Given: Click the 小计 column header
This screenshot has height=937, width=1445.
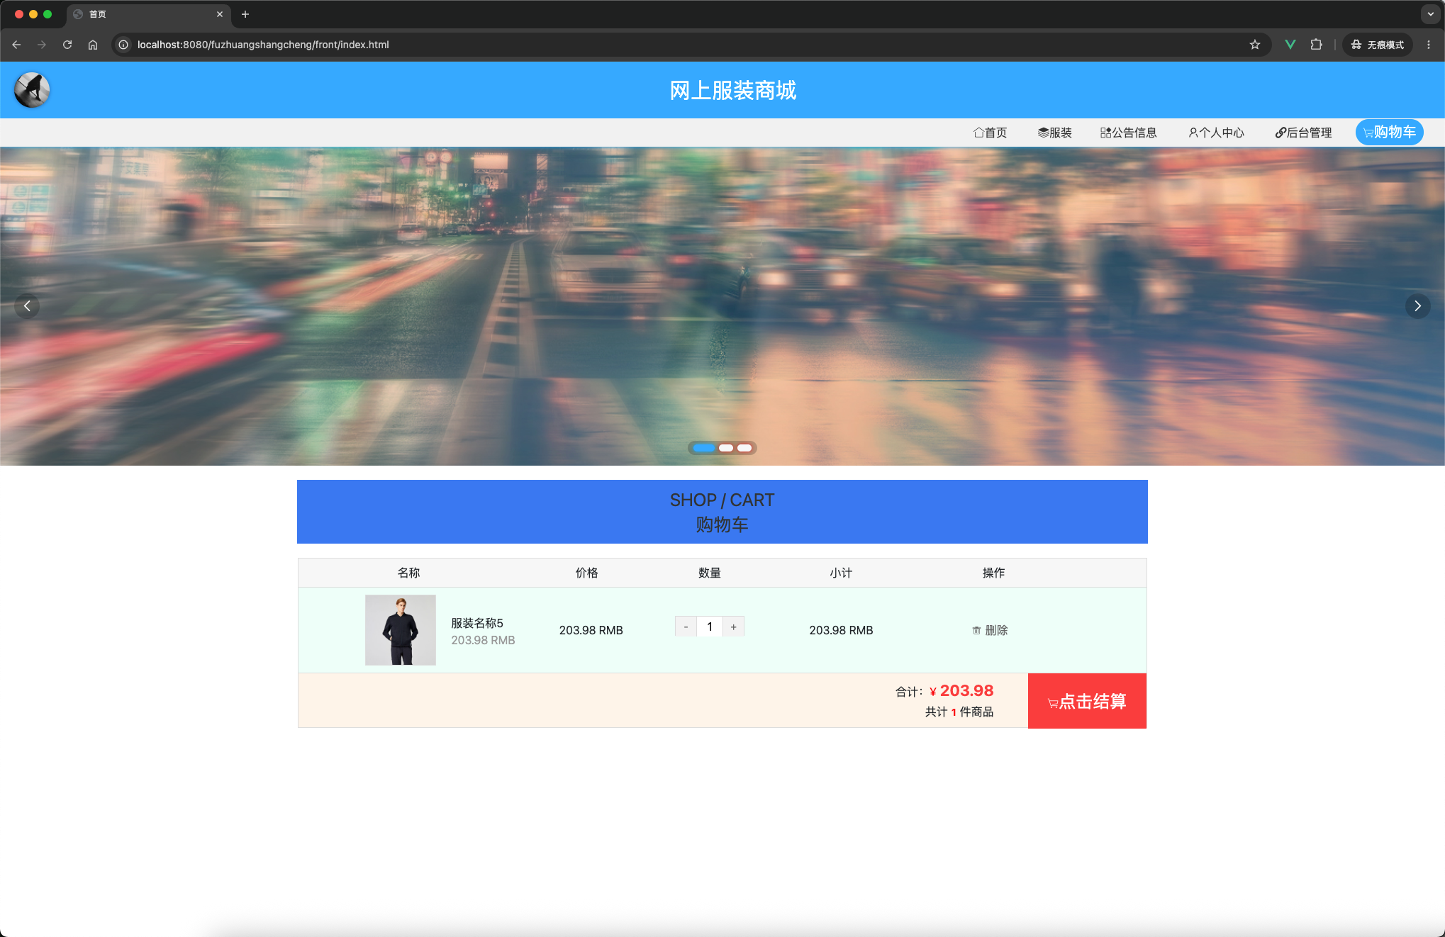Looking at the screenshot, I should pos(841,573).
